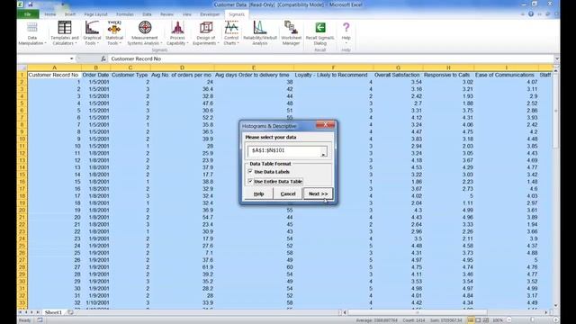Click the next sheet tab scroll arrow
576x324 pixels.
click(32, 312)
